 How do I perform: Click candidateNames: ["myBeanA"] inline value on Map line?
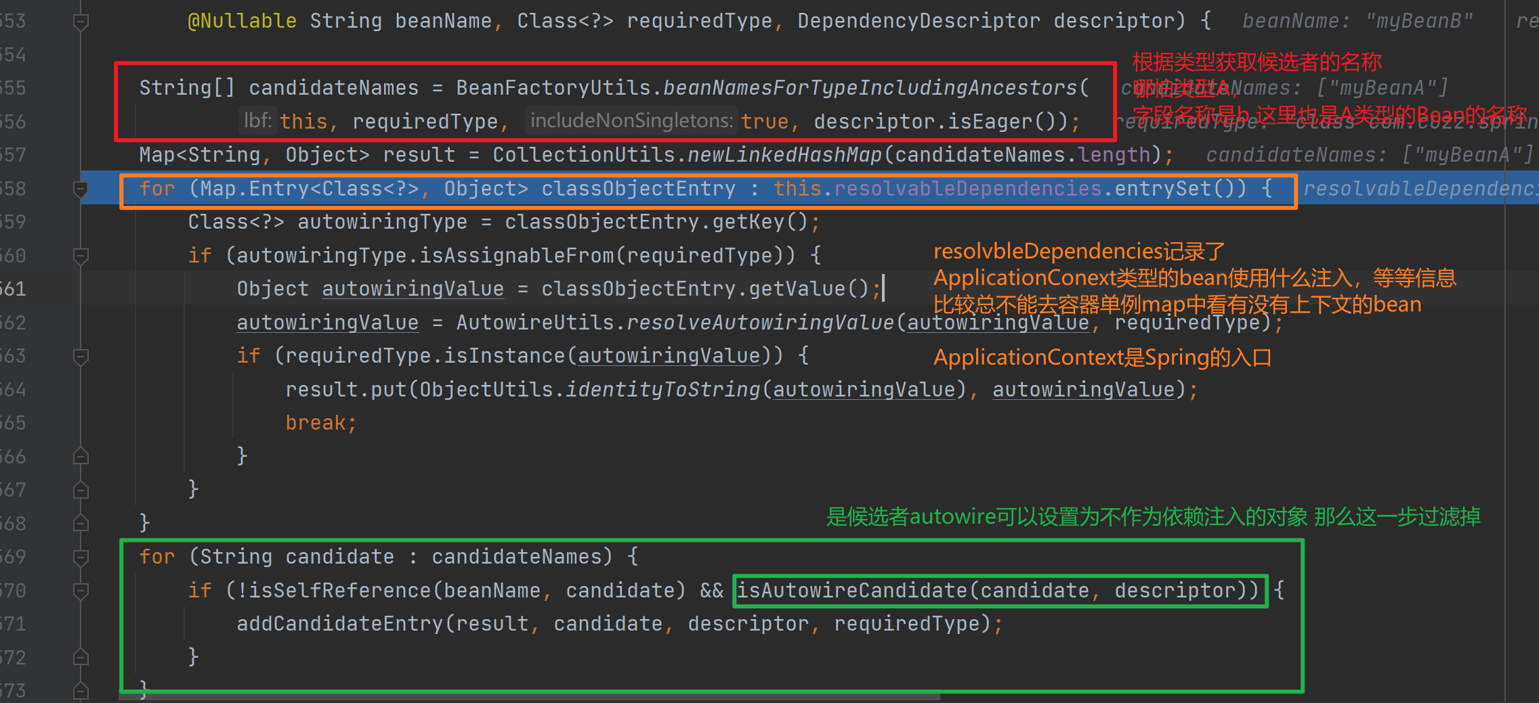click(1369, 155)
